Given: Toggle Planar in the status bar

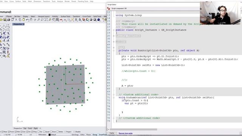Looking at the screenshot, I should coord(88,134).
